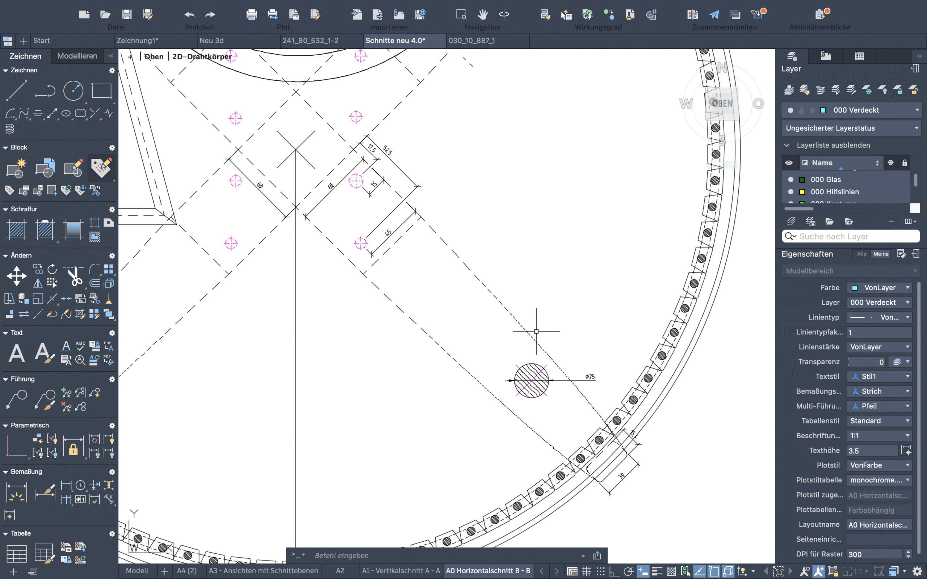Toggle visibility of 000 Glas layer

(790, 179)
